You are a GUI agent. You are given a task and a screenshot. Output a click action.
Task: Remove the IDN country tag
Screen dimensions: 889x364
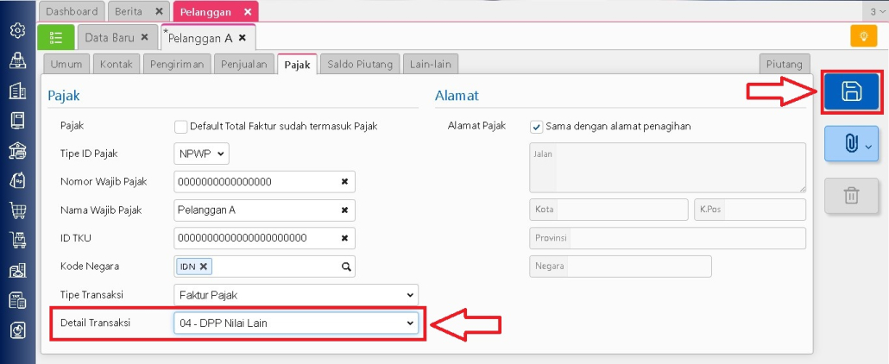click(204, 267)
